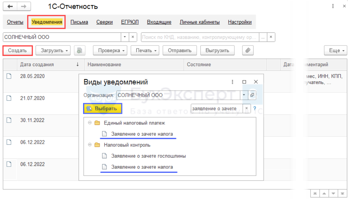The image size is (348, 199).
Task: Switch to the Письма tab
Action: pyautogui.click(x=79, y=22)
